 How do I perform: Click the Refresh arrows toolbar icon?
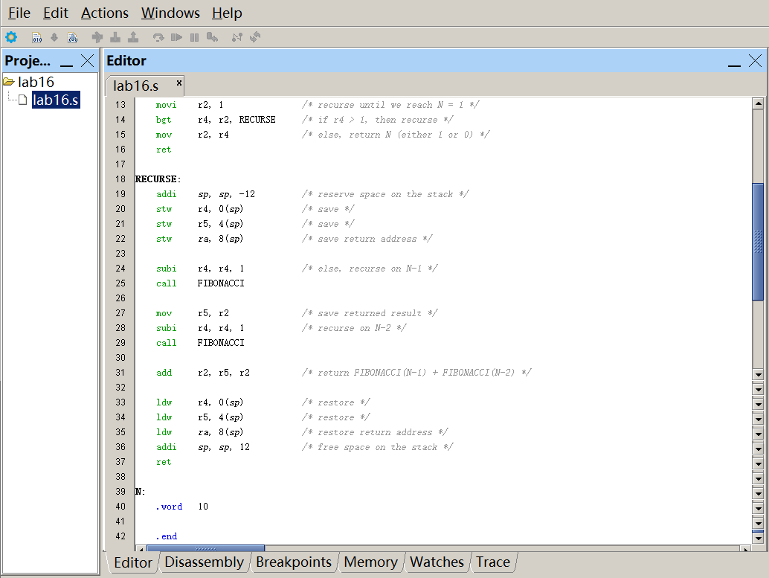[255, 37]
